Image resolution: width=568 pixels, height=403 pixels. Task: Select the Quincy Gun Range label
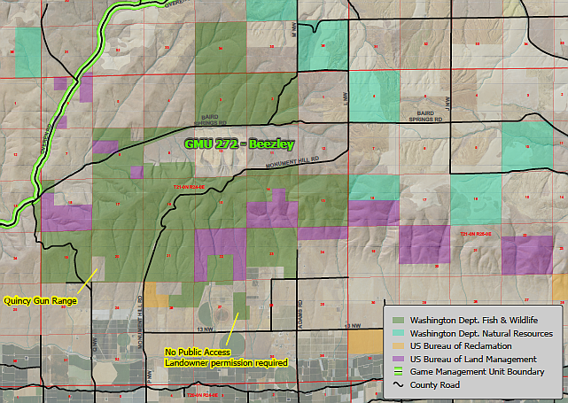point(39,300)
